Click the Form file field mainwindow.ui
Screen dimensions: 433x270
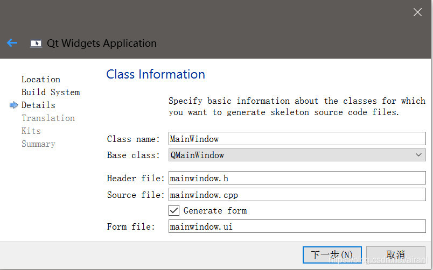[297, 226]
